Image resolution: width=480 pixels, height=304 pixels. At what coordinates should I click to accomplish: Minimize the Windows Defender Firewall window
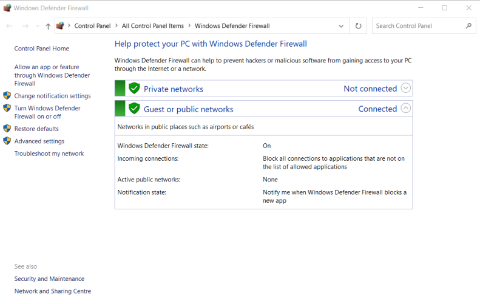421,8
